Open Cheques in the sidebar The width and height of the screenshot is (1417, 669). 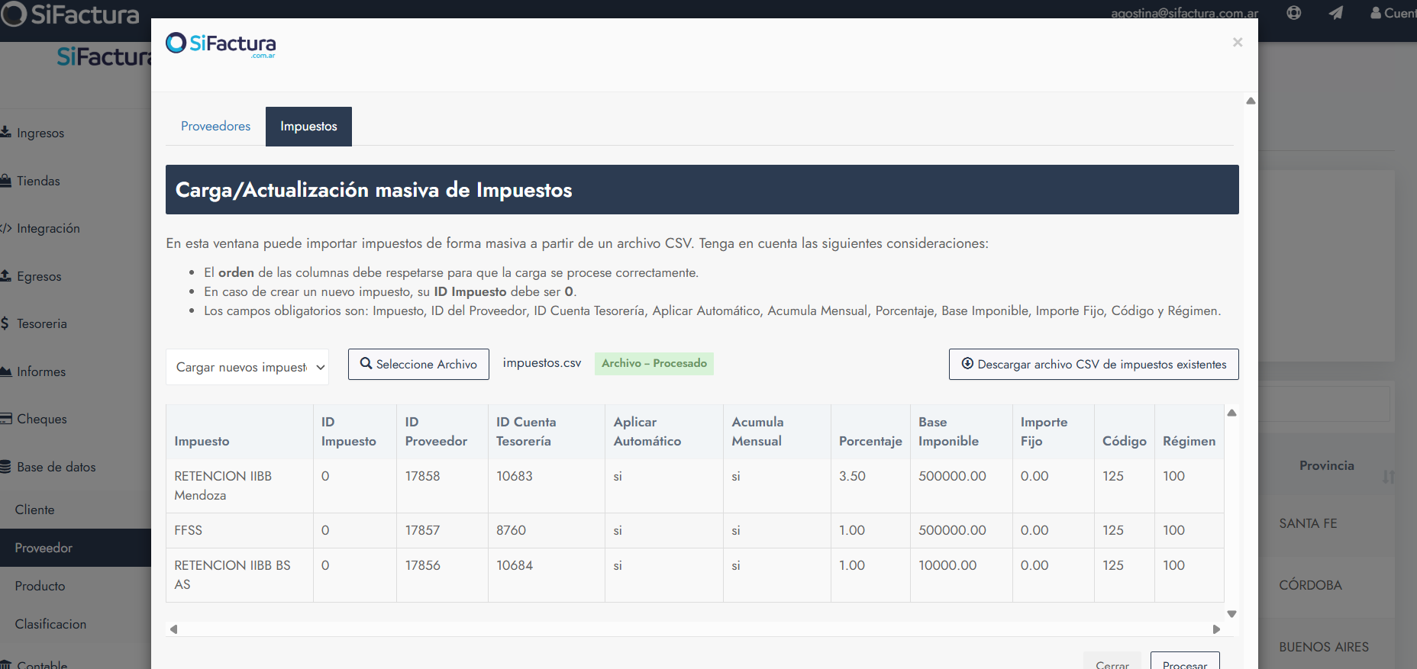tap(41, 419)
